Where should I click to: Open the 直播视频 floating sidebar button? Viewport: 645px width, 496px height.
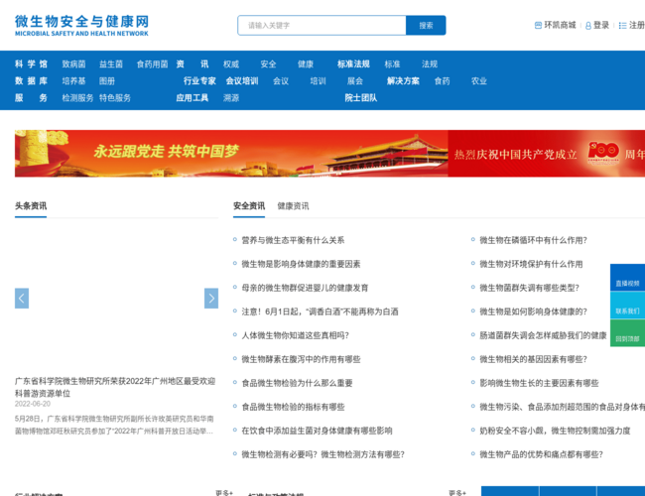pos(627,278)
